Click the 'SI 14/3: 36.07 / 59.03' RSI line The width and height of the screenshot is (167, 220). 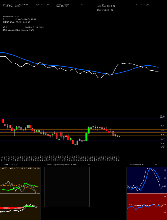pos(26,19)
